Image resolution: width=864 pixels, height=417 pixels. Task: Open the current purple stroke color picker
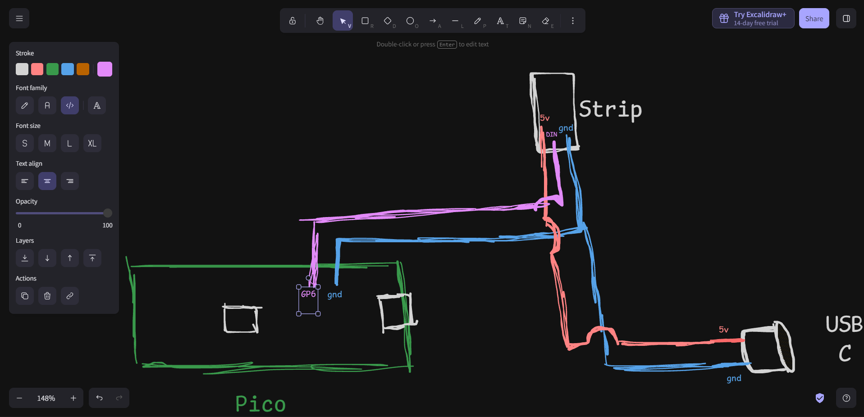[105, 69]
